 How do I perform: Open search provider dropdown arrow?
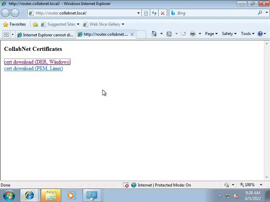click(x=267, y=12)
